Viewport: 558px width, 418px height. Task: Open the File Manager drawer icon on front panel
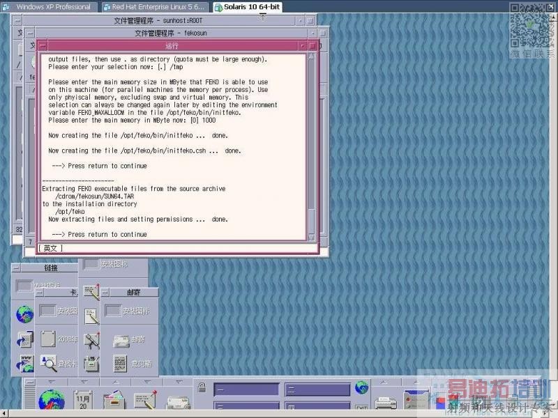point(114,401)
